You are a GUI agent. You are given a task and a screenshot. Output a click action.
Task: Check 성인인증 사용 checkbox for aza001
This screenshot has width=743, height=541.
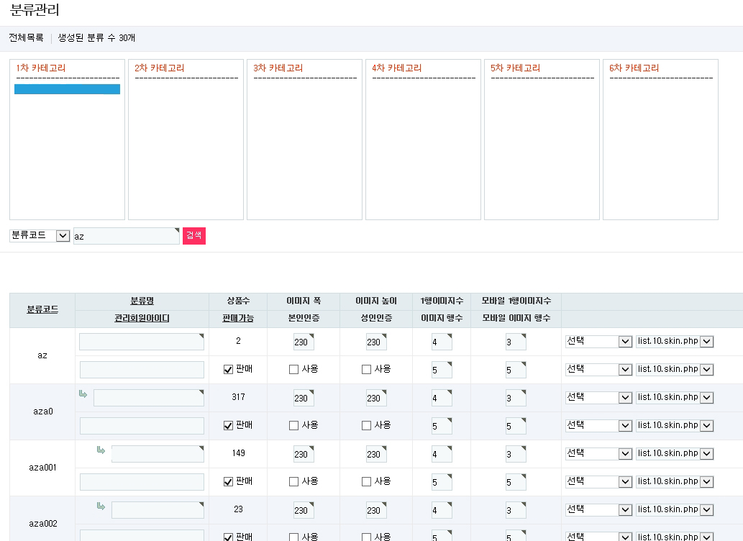click(366, 482)
